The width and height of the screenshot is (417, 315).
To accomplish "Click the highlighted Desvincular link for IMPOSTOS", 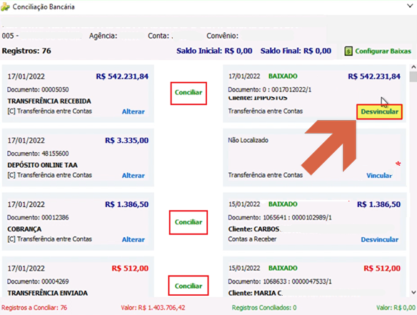I will coord(379,111).
